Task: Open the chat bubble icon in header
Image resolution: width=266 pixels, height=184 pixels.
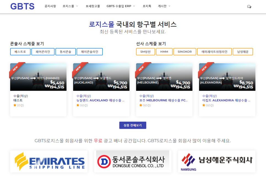Action: click(x=249, y=7)
